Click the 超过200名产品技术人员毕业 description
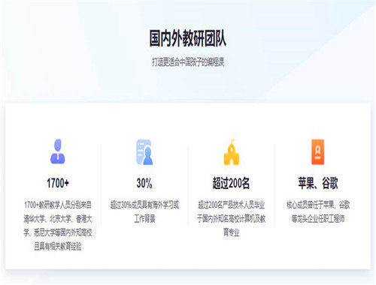The width and height of the screenshot is (376, 285). pos(232,205)
